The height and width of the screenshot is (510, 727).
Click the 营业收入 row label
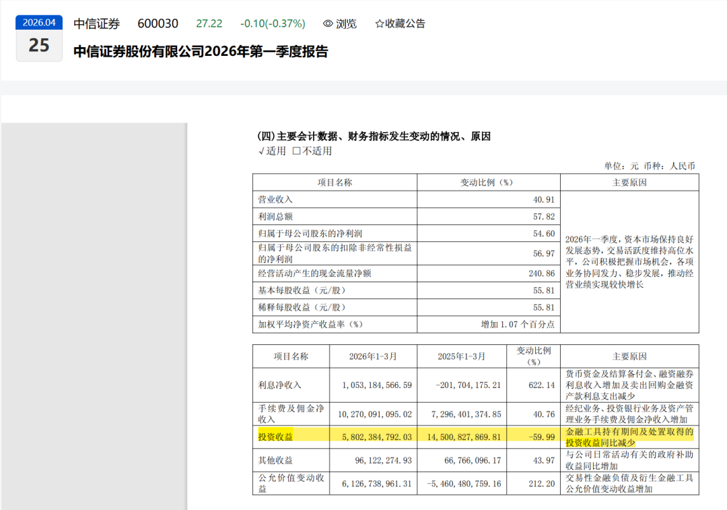275,199
